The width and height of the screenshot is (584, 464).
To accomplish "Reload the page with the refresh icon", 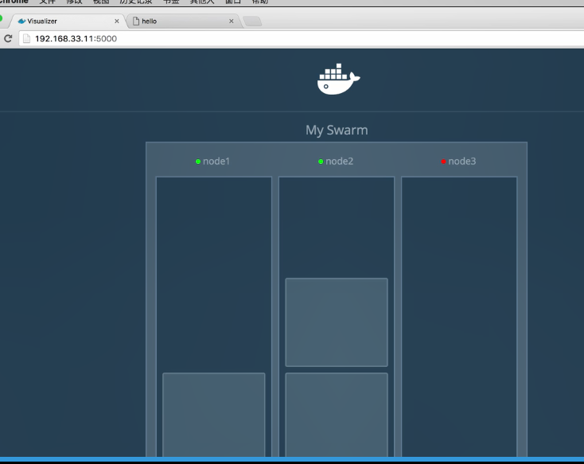I will (x=8, y=38).
